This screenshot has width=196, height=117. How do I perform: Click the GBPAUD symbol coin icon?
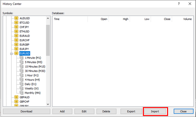point(16,97)
